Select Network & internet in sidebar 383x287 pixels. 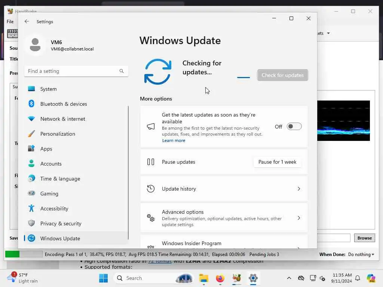coord(76,118)
